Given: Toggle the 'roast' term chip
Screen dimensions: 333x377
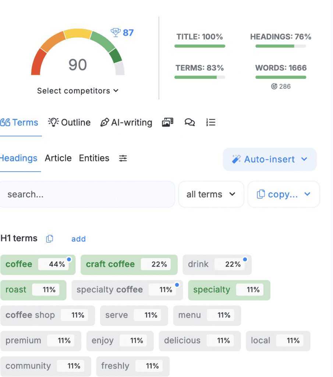Looking at the screenshot, I should (x=33, y=290).
